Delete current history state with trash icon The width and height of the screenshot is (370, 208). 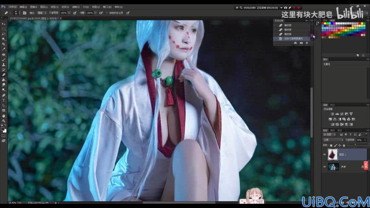tap(307, 43)
